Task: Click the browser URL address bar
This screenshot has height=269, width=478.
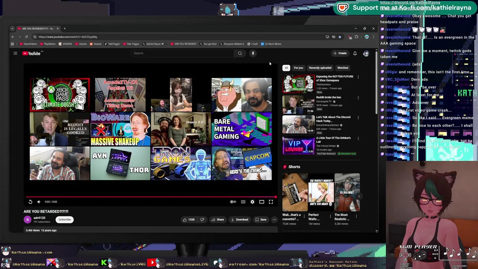Action: [179, 37]
